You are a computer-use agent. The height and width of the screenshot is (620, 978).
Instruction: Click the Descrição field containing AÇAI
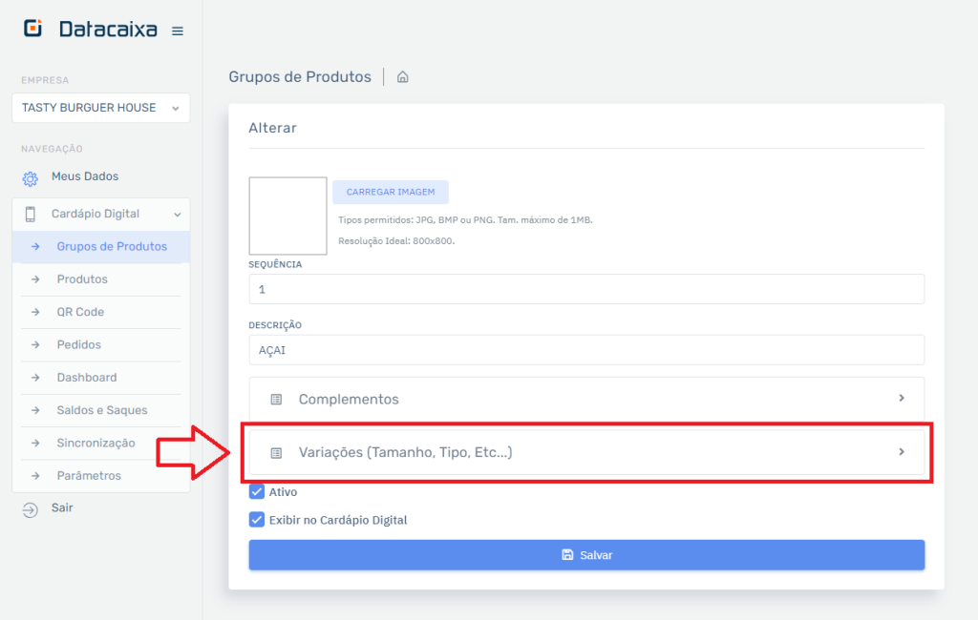[x=585, y=350]
